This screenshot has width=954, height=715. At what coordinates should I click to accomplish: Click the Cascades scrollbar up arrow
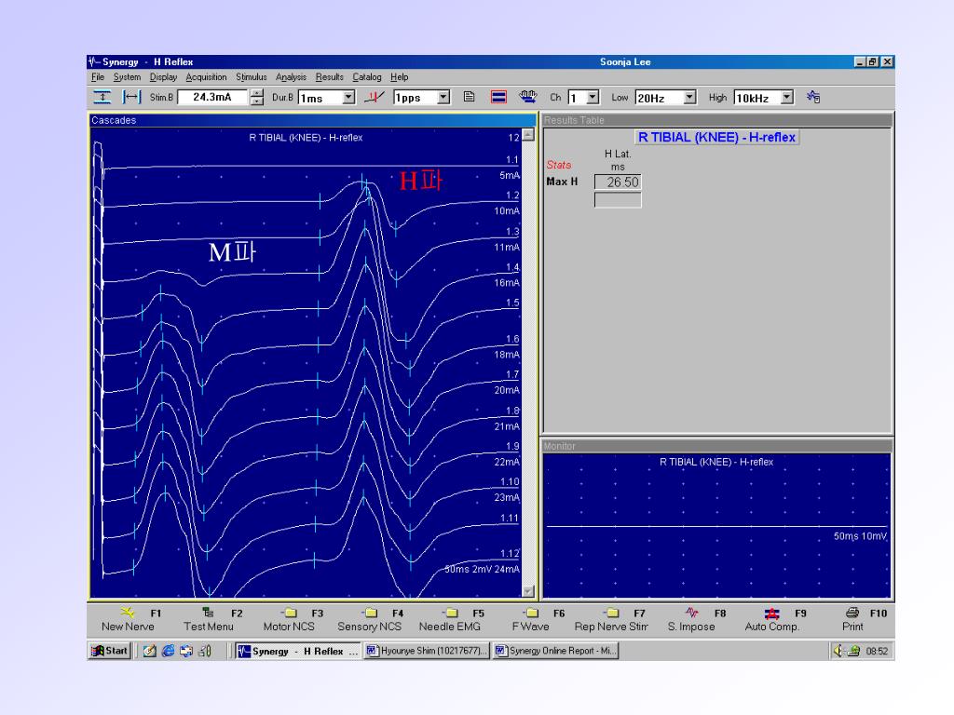[528, 135]
